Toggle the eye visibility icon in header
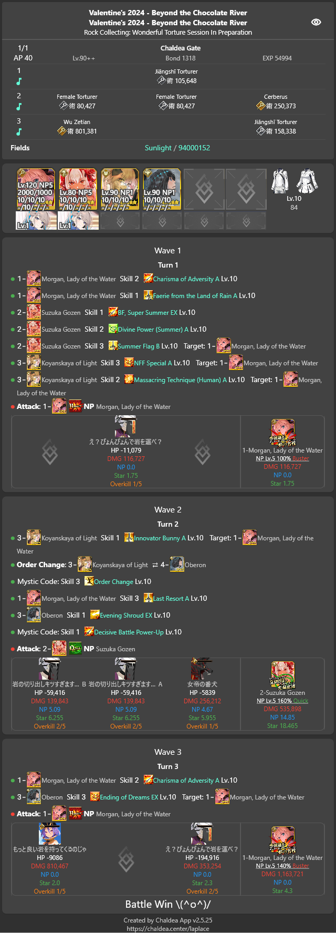This screenshot has height=933, width=336. [x=316, y=22]
